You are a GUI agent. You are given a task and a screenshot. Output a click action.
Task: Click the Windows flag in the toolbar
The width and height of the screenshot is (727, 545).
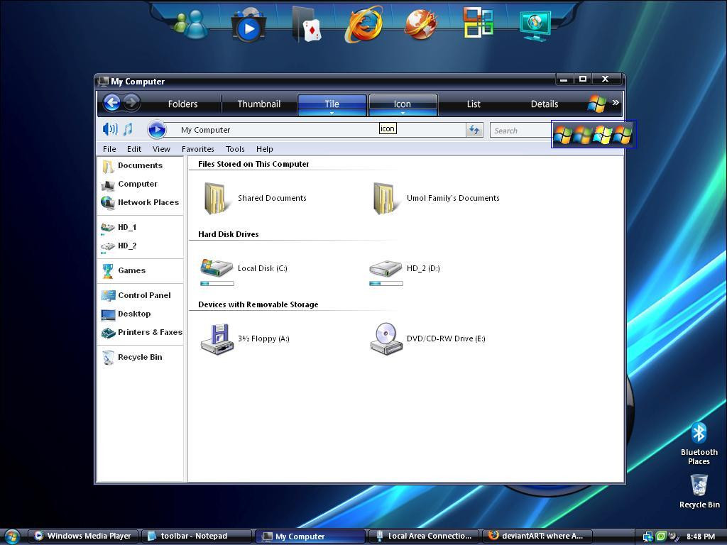596,104
